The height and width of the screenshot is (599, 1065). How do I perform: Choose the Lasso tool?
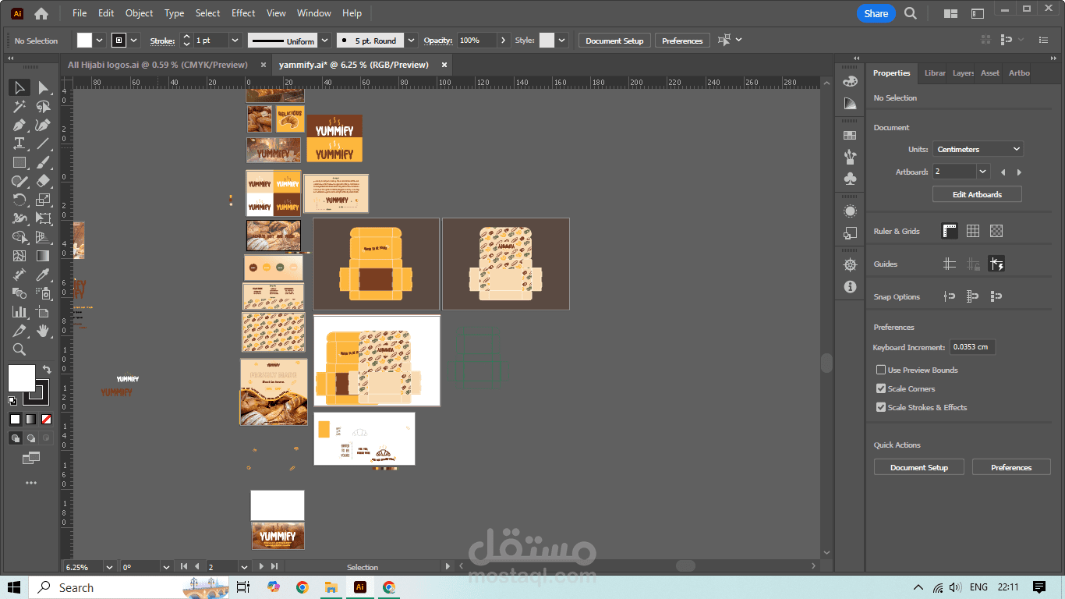point(44,106)
